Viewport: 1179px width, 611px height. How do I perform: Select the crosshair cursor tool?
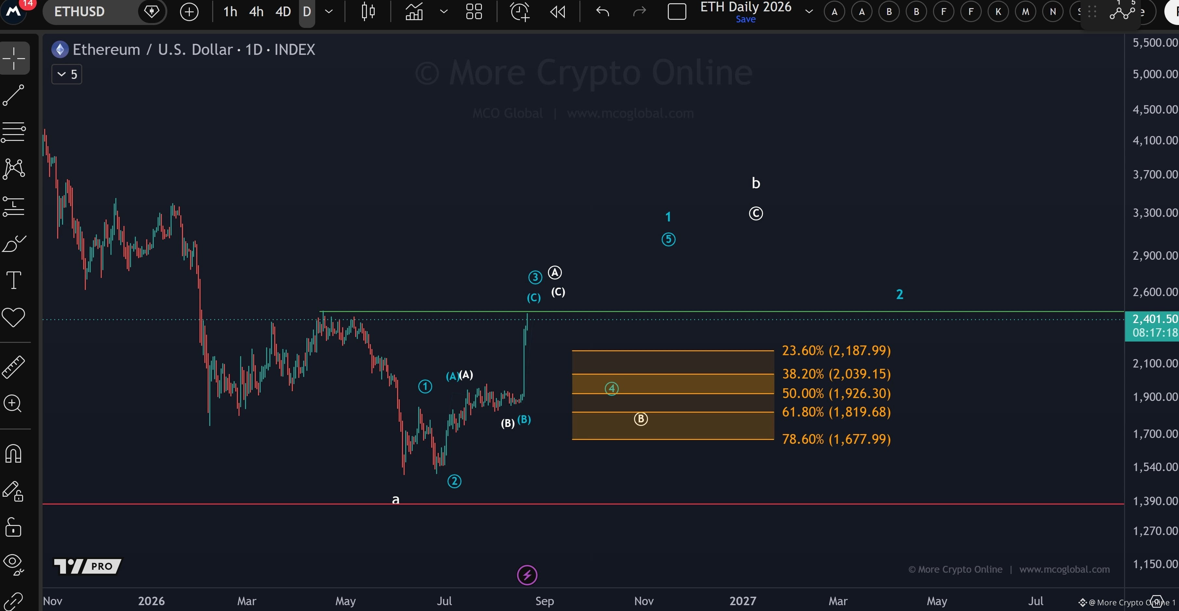[14, 58]
